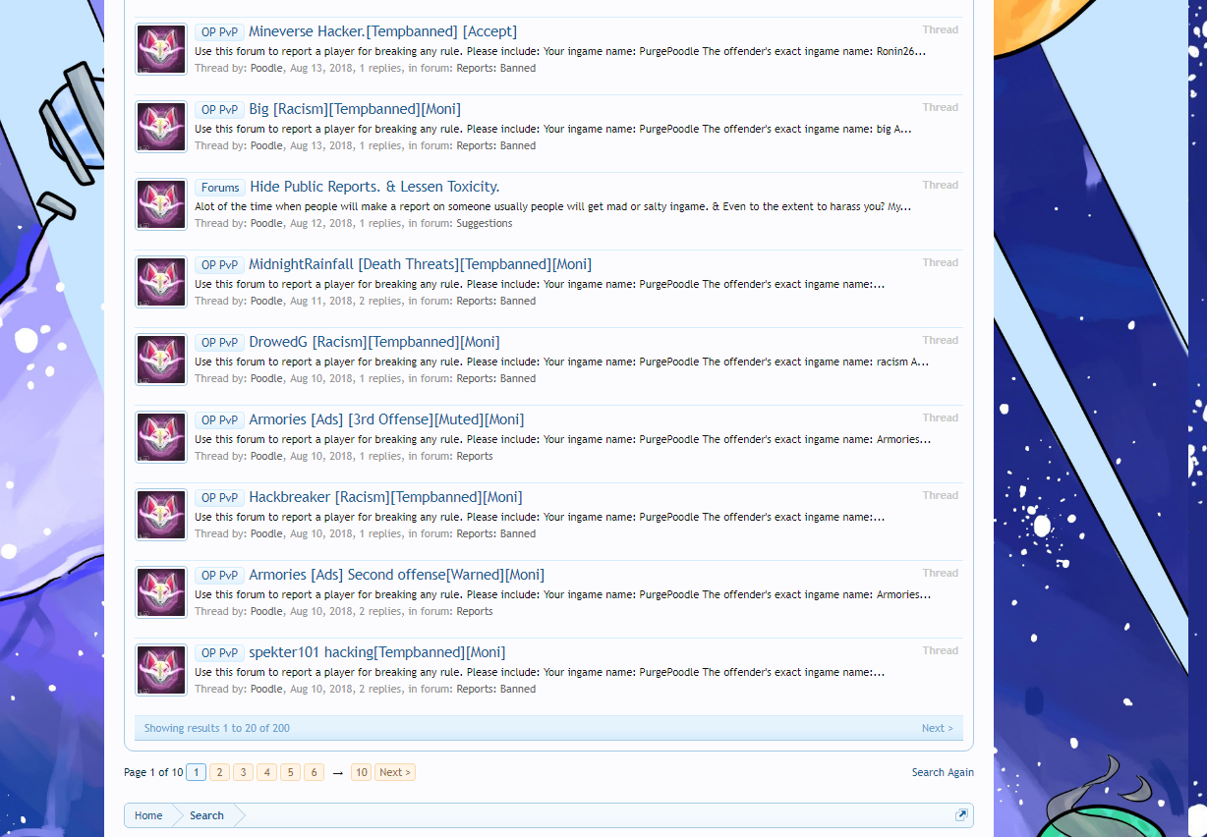Go to results page 3

click(243, 772)
